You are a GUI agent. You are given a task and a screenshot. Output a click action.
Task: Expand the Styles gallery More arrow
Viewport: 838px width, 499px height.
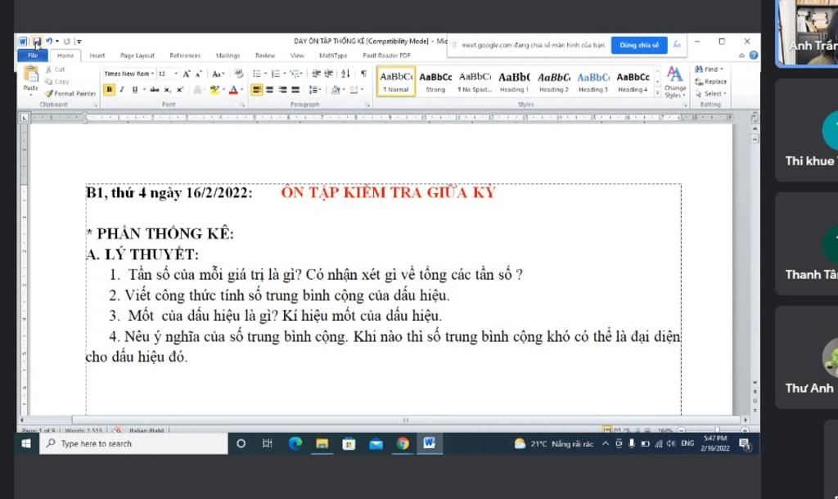click(x=657, y=93)
